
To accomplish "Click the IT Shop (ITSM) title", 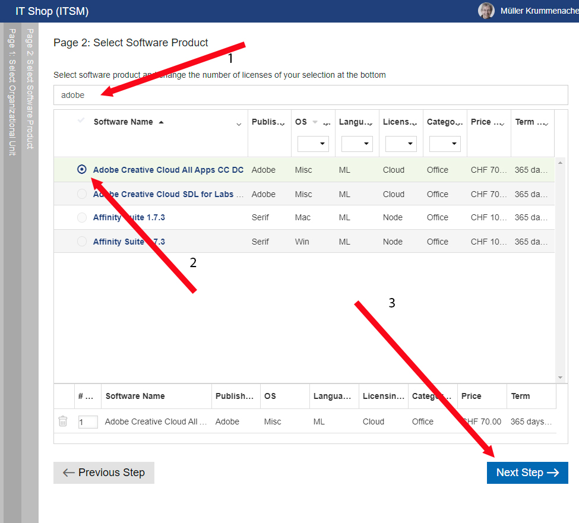I will pos(52,11).
